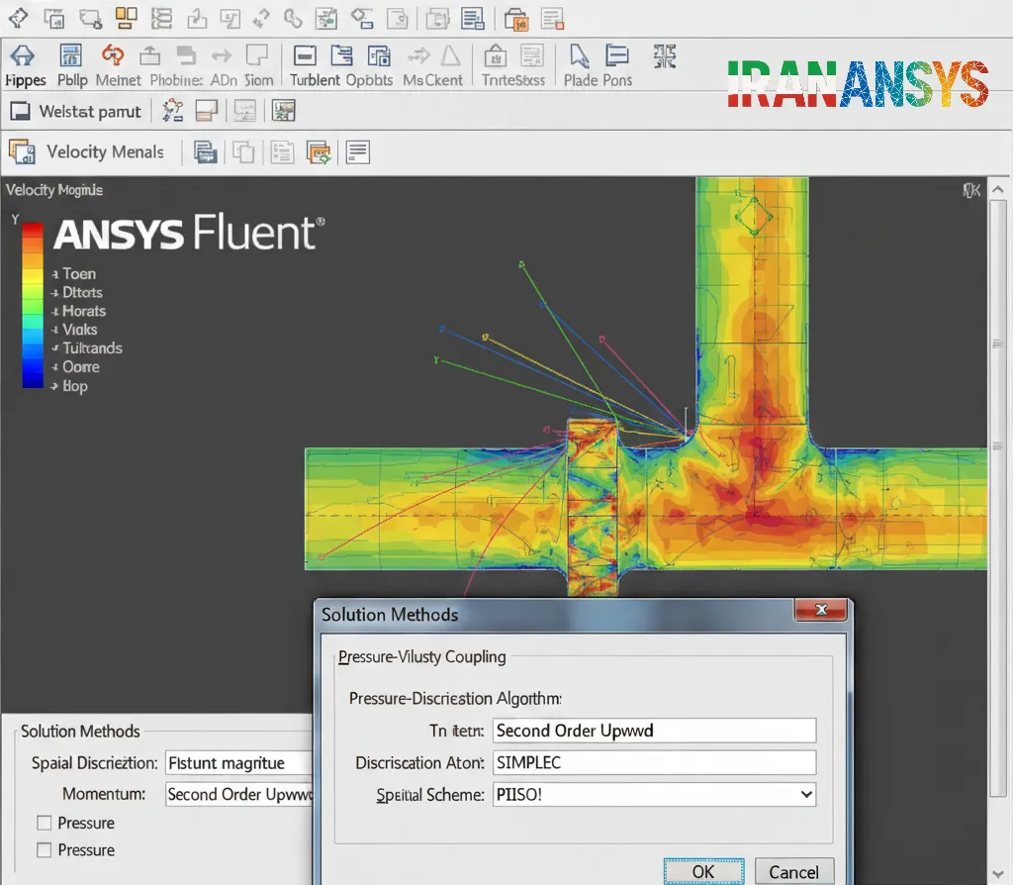The image size is (1013, 885).
Task: Click the TnrteStxss box icon
Action: coord(496,55)
